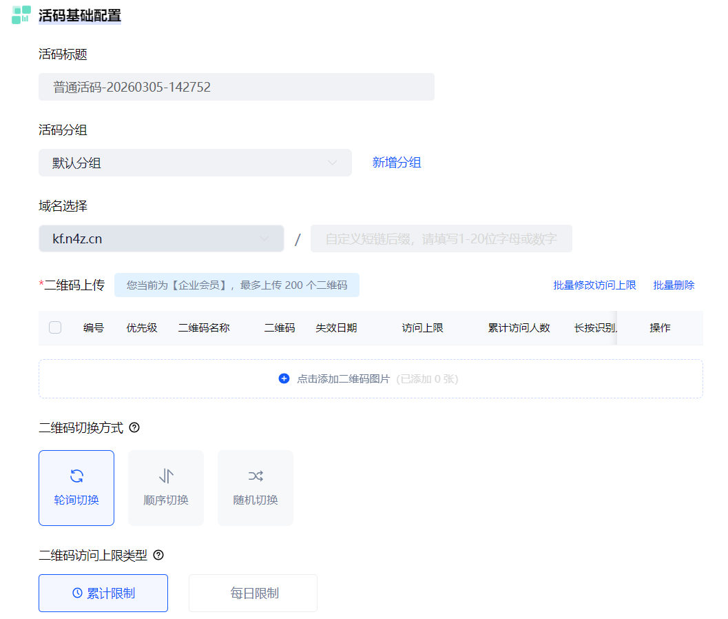
Task: Choose the 随机切换 switching mode label
Action: point(256,500)
